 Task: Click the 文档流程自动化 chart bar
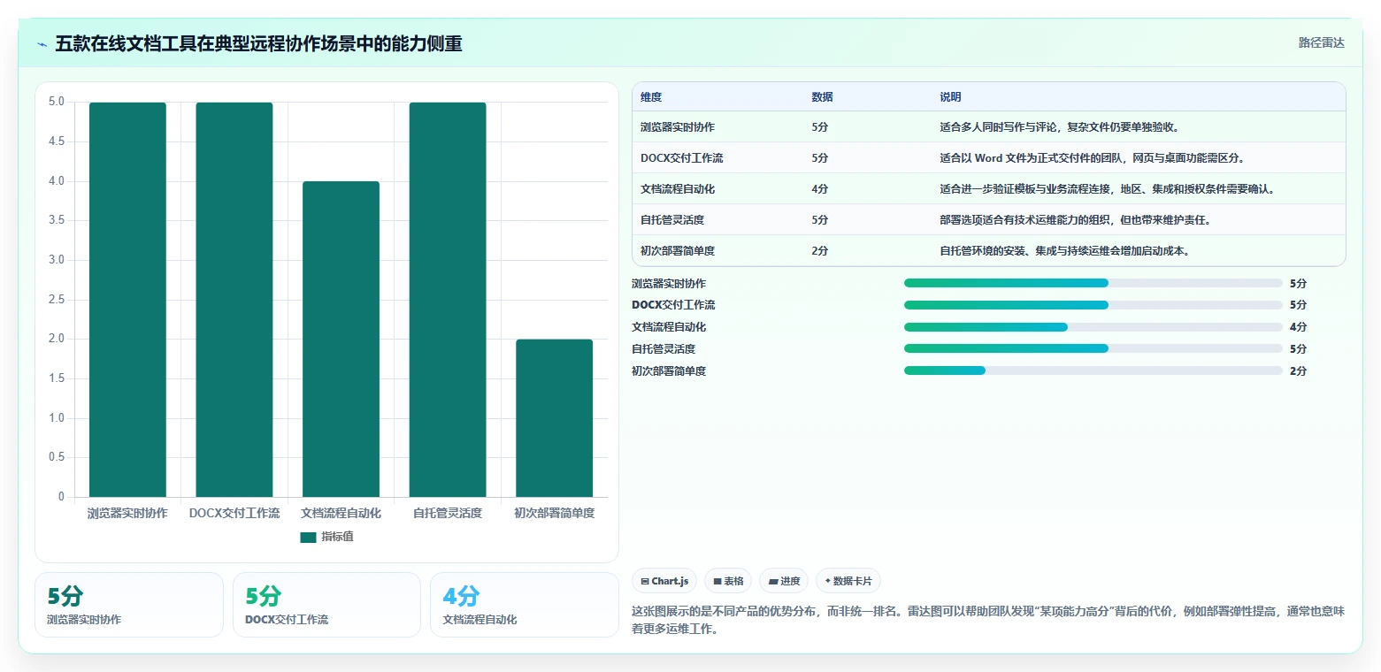pyautogui.click(x=341, y=340)
